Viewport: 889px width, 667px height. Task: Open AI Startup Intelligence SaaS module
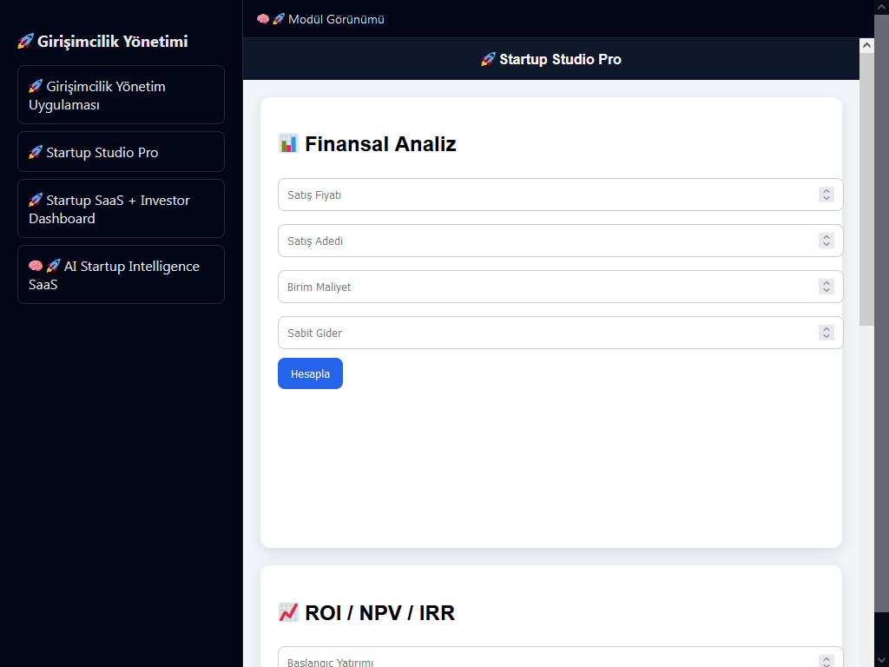tap(121, 274)
